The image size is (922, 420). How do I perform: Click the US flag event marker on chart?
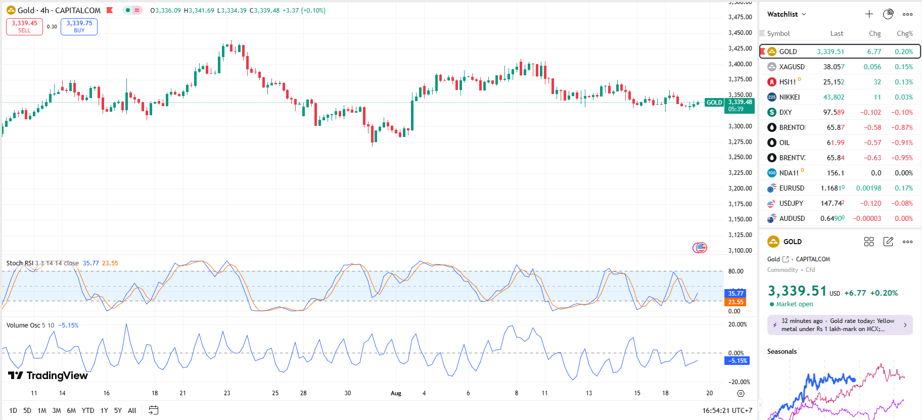(x=701, y=248)
